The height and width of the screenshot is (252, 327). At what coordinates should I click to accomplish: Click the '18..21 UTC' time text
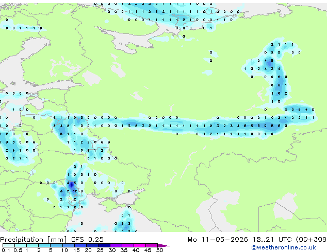tap(272, 240)
